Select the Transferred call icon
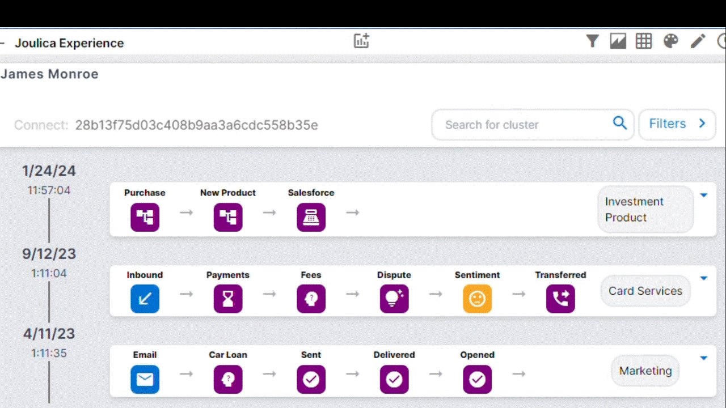The image size is (726, 408). point(560,299)
